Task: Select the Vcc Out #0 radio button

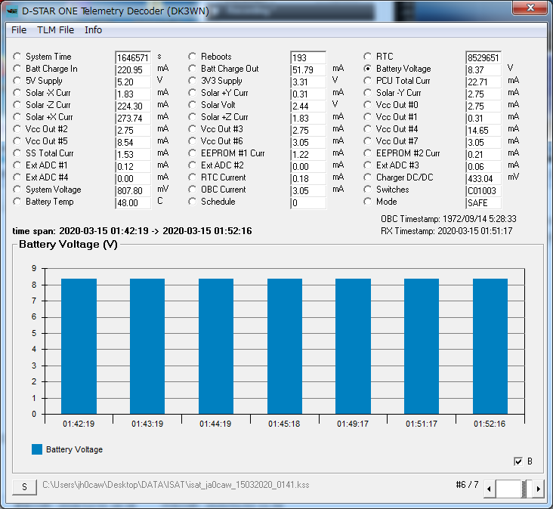Action: (367, 105)
